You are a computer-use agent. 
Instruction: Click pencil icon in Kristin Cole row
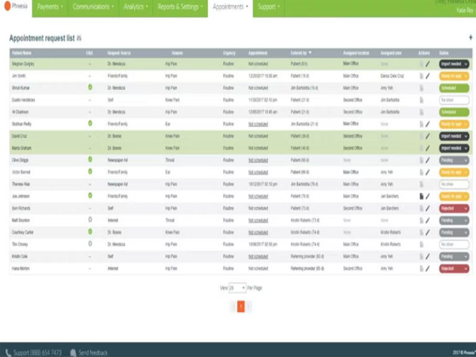coord(428,257)
